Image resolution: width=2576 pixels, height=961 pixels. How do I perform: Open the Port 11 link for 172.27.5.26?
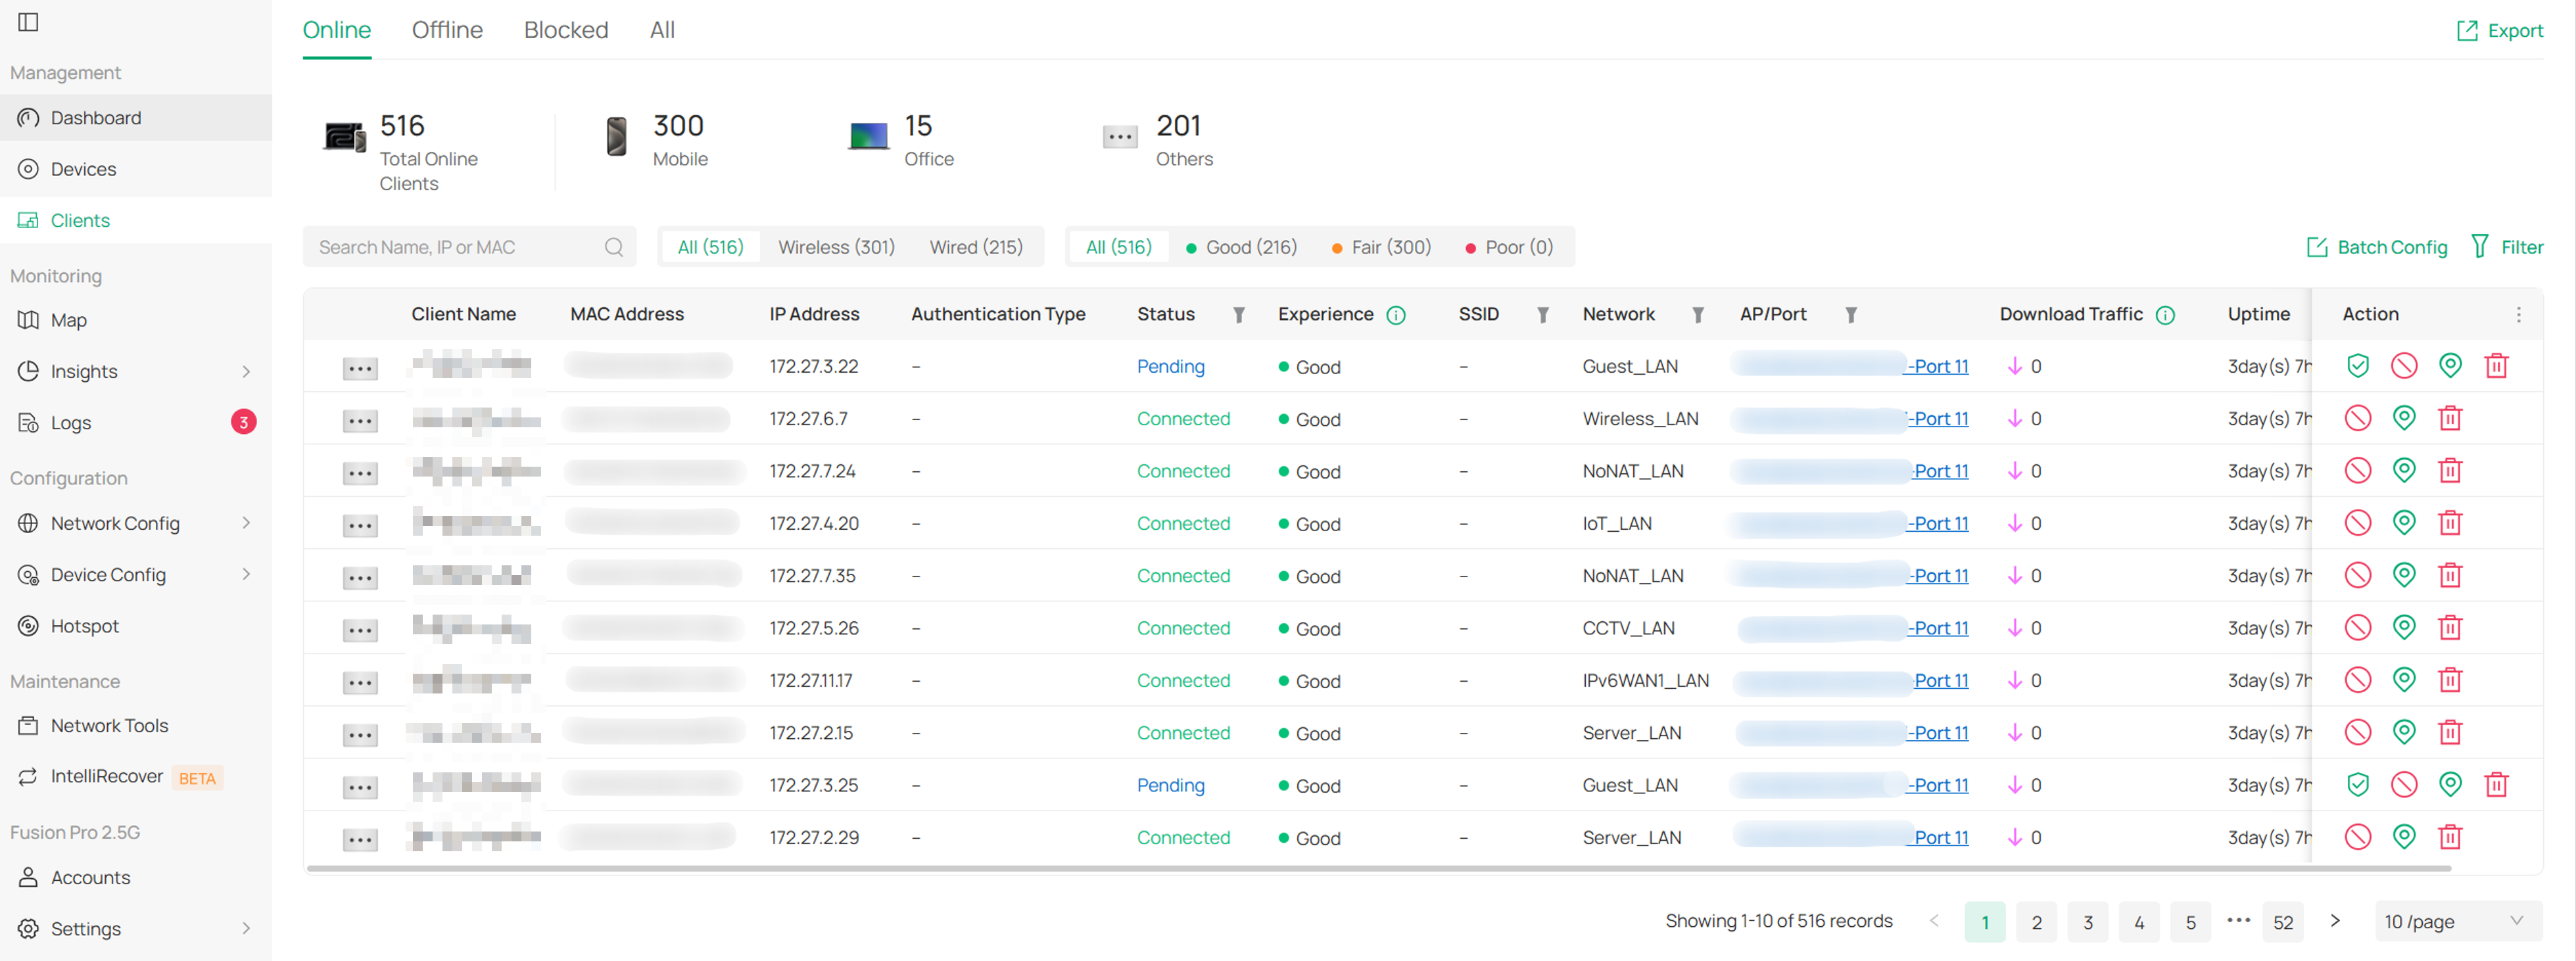click(x=1938, y=628)
